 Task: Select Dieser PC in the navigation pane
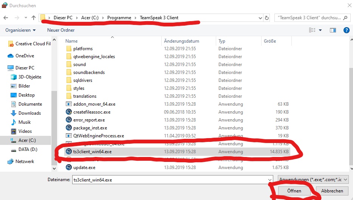pyautogui.click(x=21, y=68)
